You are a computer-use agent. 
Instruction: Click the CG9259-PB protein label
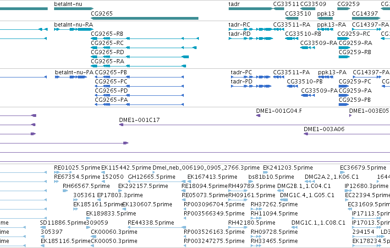click(355, 100)
